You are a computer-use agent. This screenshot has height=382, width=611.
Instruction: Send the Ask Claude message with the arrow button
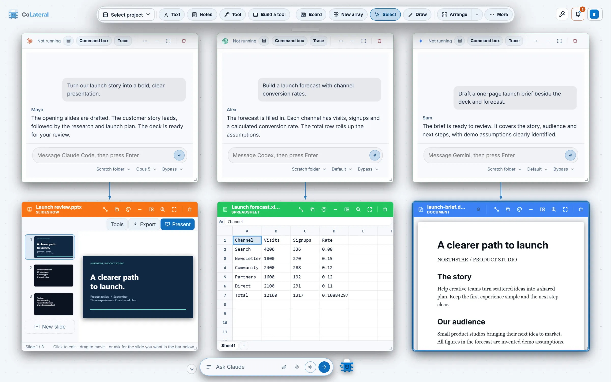coord(324,367)
